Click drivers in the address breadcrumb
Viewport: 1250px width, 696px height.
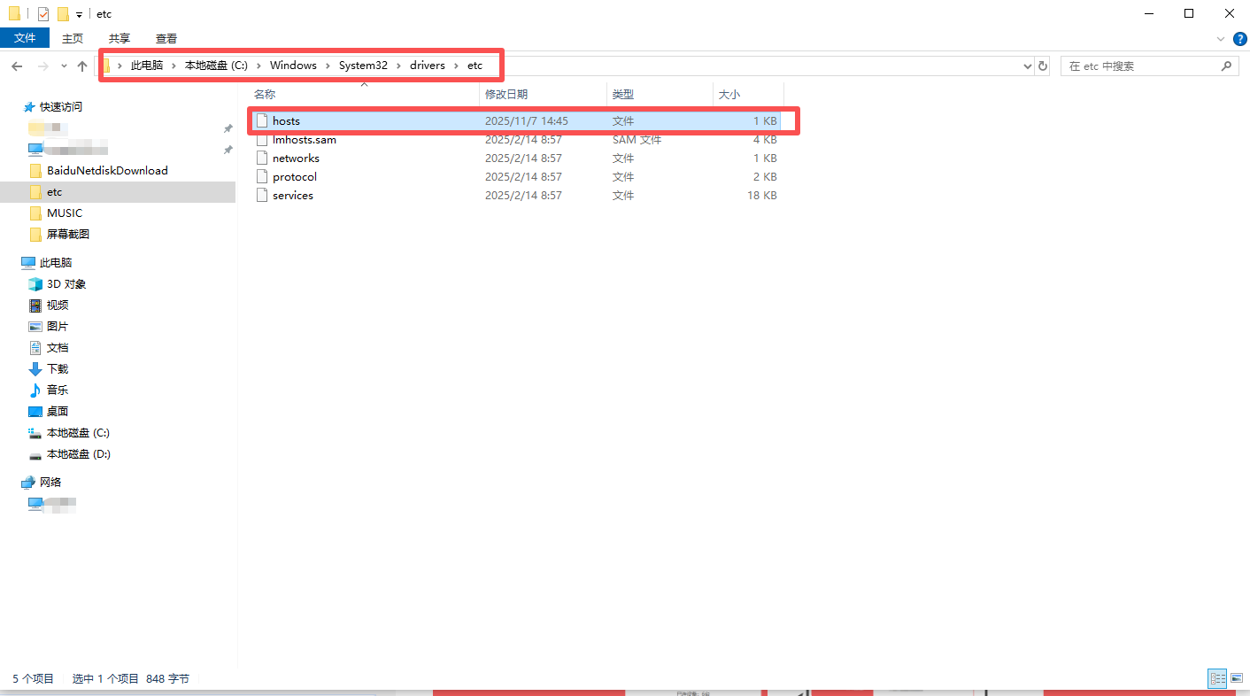click(x=428, y=66)
